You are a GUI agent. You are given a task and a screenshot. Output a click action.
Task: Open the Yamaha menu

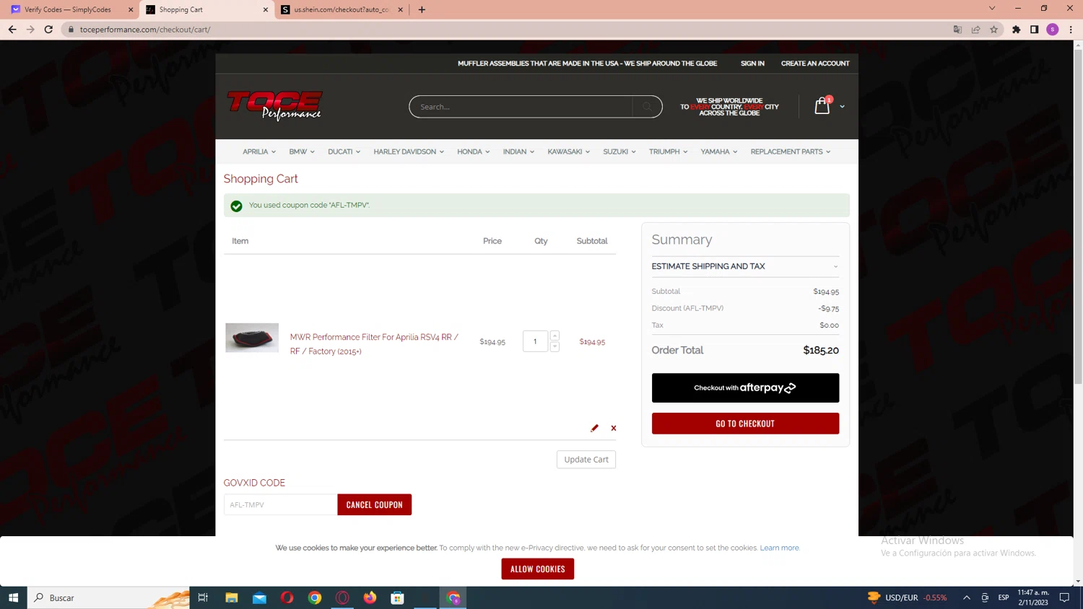(718, 152)
